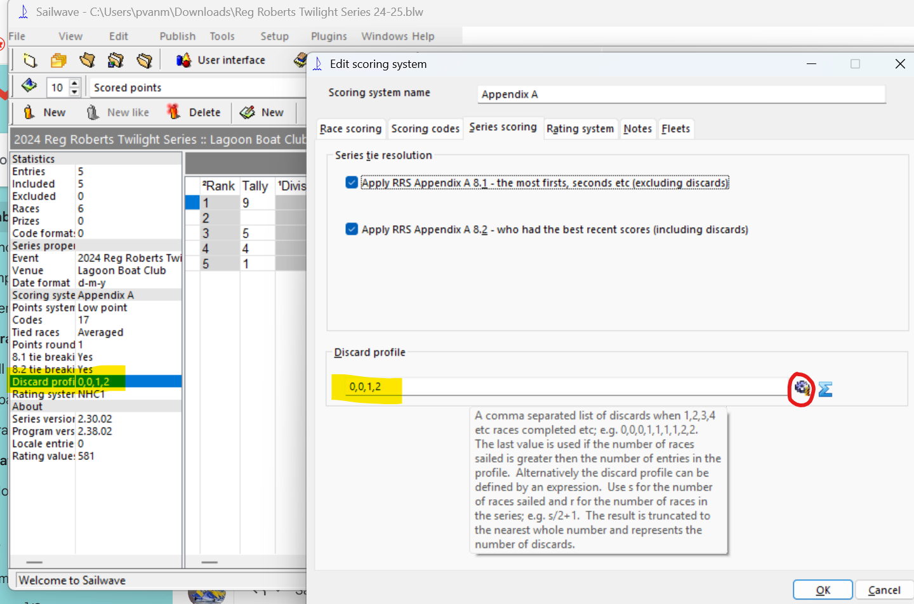Image resolution: width=914 pixels, height=604 pixels.
Task: Open the Rating system tab
Action: coord(580,129)
